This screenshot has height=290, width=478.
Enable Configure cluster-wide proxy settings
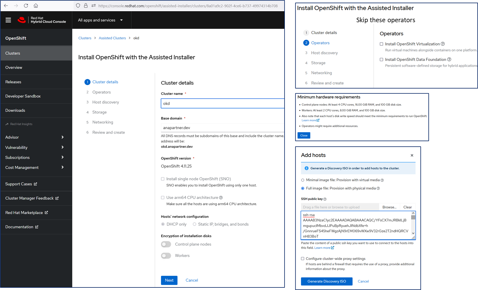[303, 259]
